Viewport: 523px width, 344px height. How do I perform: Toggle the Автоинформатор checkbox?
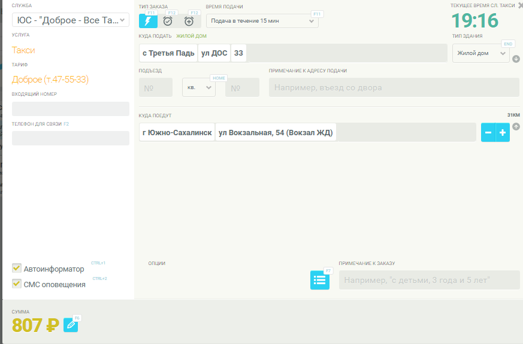tap(17, 268)
